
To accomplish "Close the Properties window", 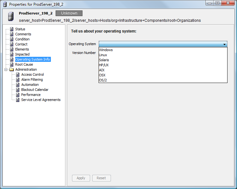I will click(228, 3).
